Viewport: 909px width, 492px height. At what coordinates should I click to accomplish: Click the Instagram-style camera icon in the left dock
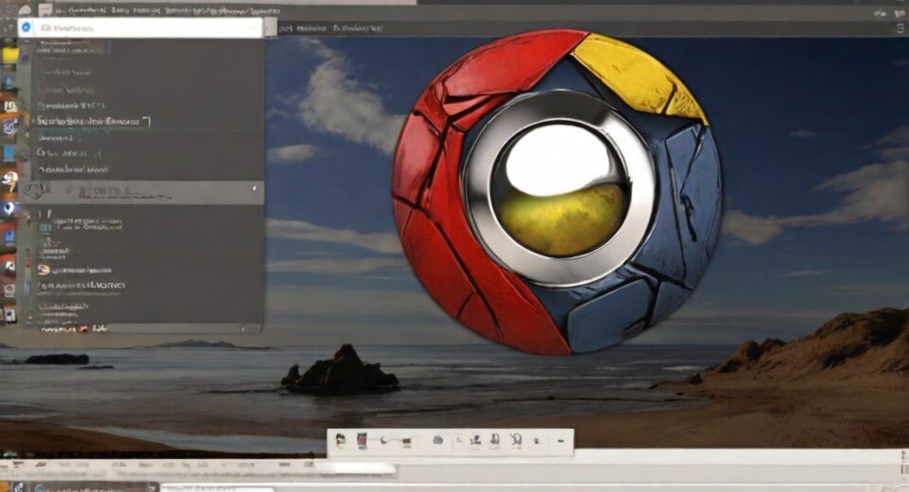[x=9, y=127]
